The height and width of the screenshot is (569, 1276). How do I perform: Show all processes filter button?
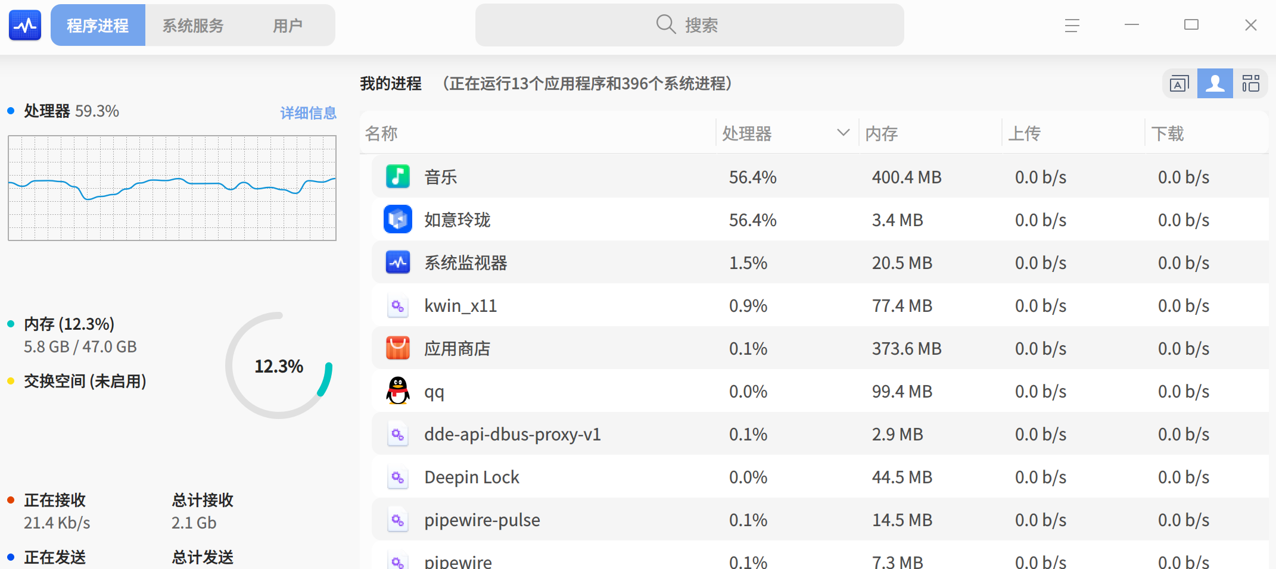tap(1250, 84)
